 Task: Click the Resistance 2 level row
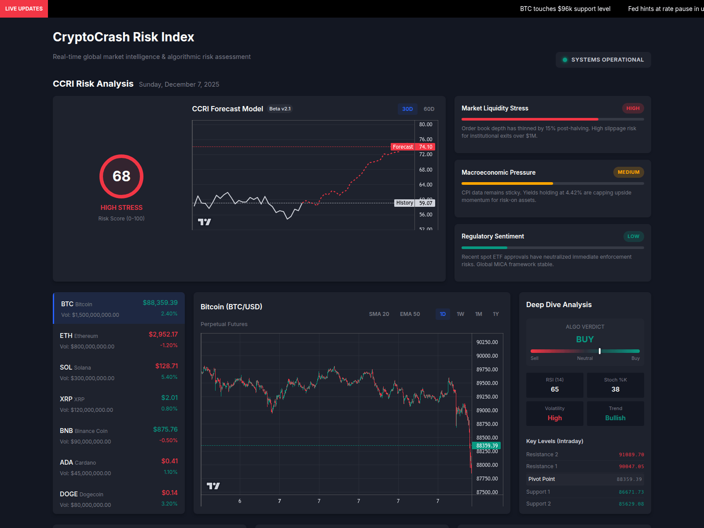pos(585,455)
